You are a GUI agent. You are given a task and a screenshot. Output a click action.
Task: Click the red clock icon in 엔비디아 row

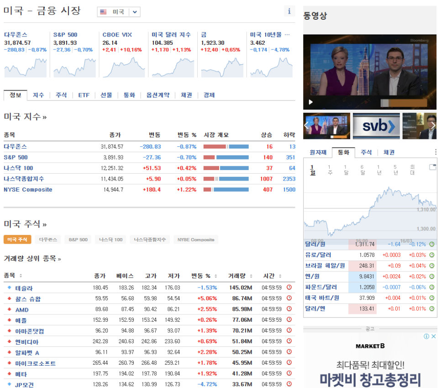point(289,340)
